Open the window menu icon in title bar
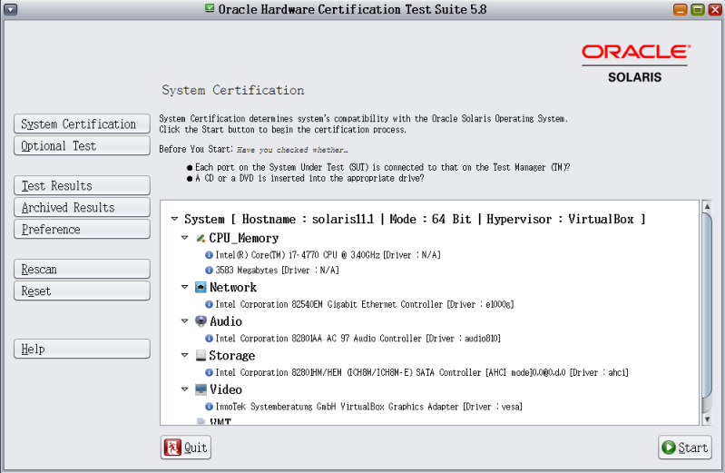 10,9
